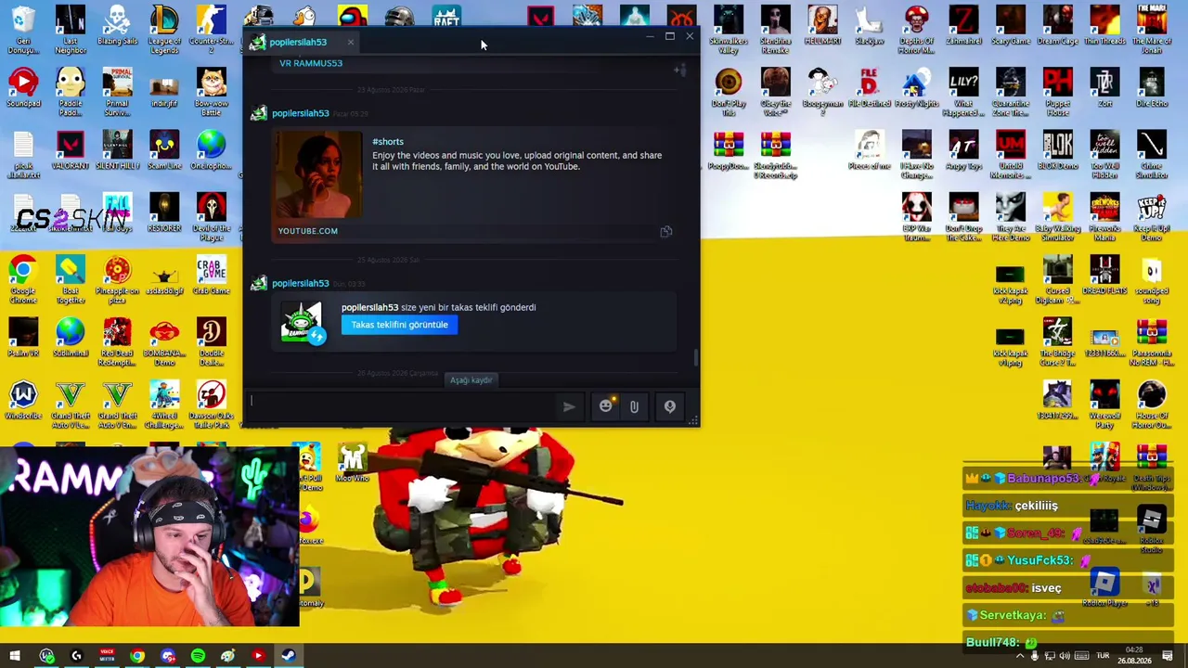Select the Recycle Bin (Geri Dönüşüm) icon

click(x=23, y=31)
